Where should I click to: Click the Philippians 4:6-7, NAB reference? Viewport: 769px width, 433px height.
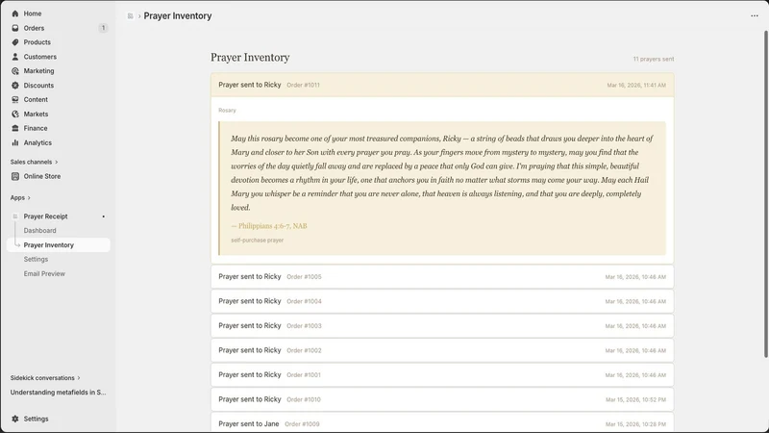[x=269, y=226]
